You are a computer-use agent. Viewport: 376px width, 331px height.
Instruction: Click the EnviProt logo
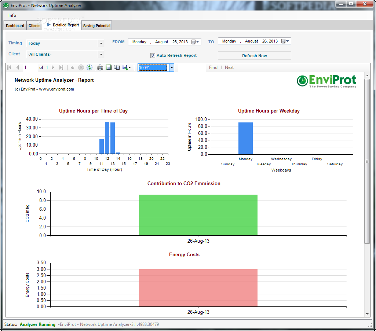pos(326,81)
